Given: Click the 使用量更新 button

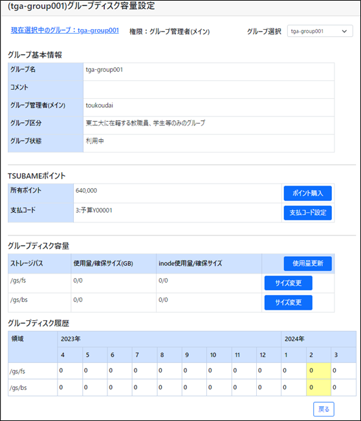Looking at the screenshot, I should pyautogui.click(x=307, y=263).
